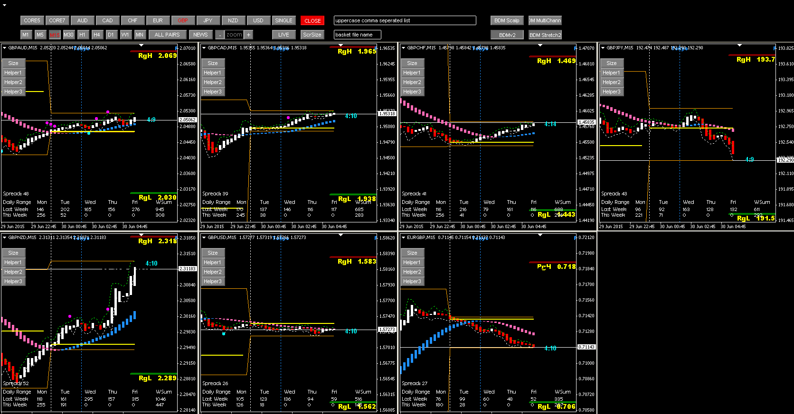Click Helper3 on the GBPAUD chart

(13, 92)
